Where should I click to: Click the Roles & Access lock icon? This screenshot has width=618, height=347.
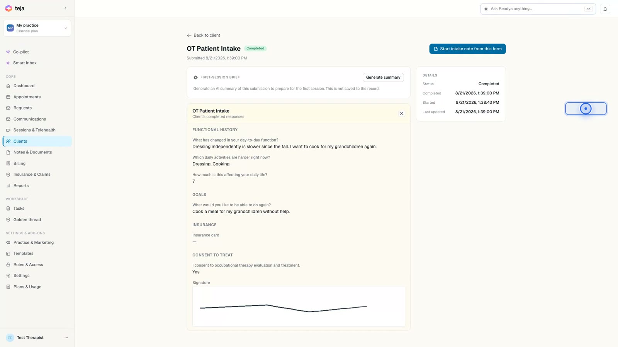8,264
